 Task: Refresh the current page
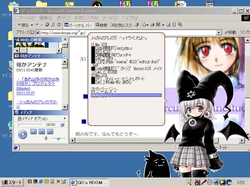[53, 25]
